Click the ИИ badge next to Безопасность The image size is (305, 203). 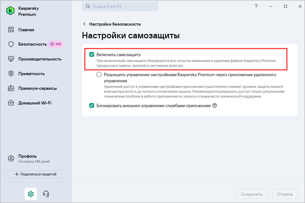[x=56, y=44]
